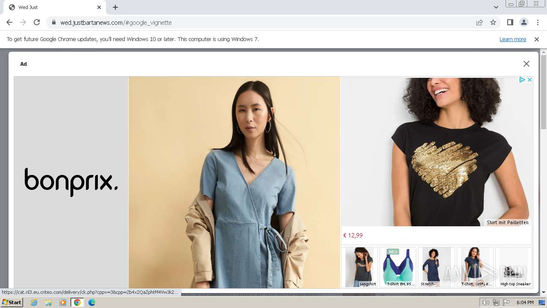Screen dimensions: 547x308
Task: Open Action Center flag icon
Action: tap(506, 302)
